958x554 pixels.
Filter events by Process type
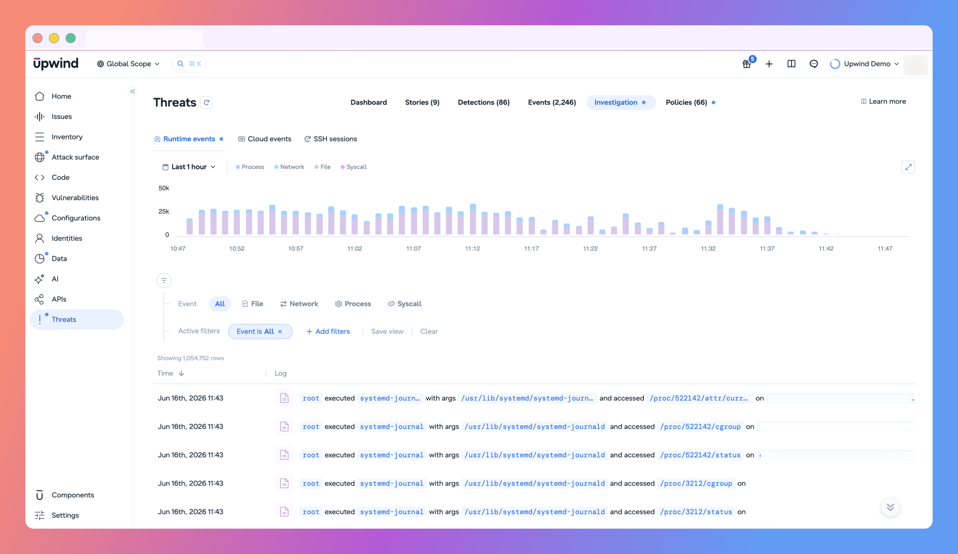[353, 304]
